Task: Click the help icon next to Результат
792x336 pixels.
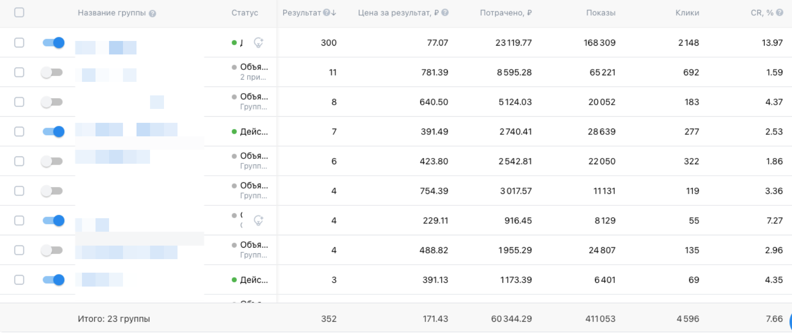Action: pos(326,13)
